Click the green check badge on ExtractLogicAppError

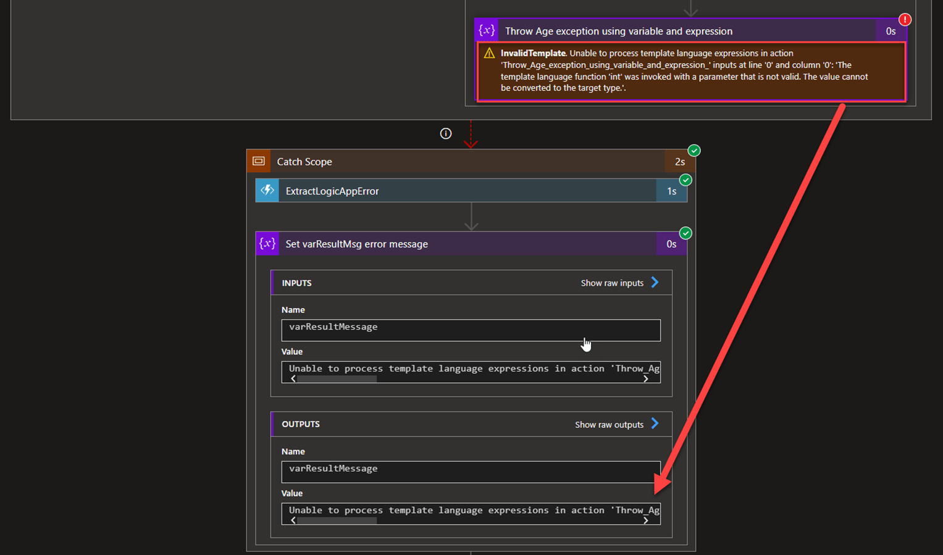[685, 180]
